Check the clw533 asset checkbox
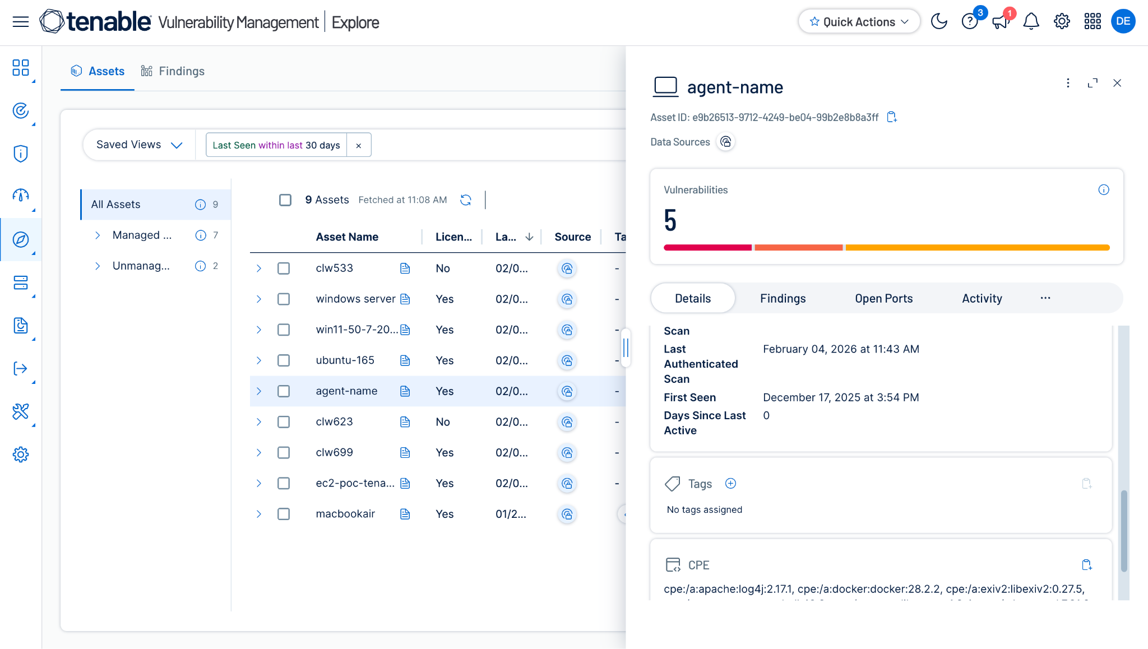Image resolution: width=1148 pixels, height=649 pixels. coord(284,268)
